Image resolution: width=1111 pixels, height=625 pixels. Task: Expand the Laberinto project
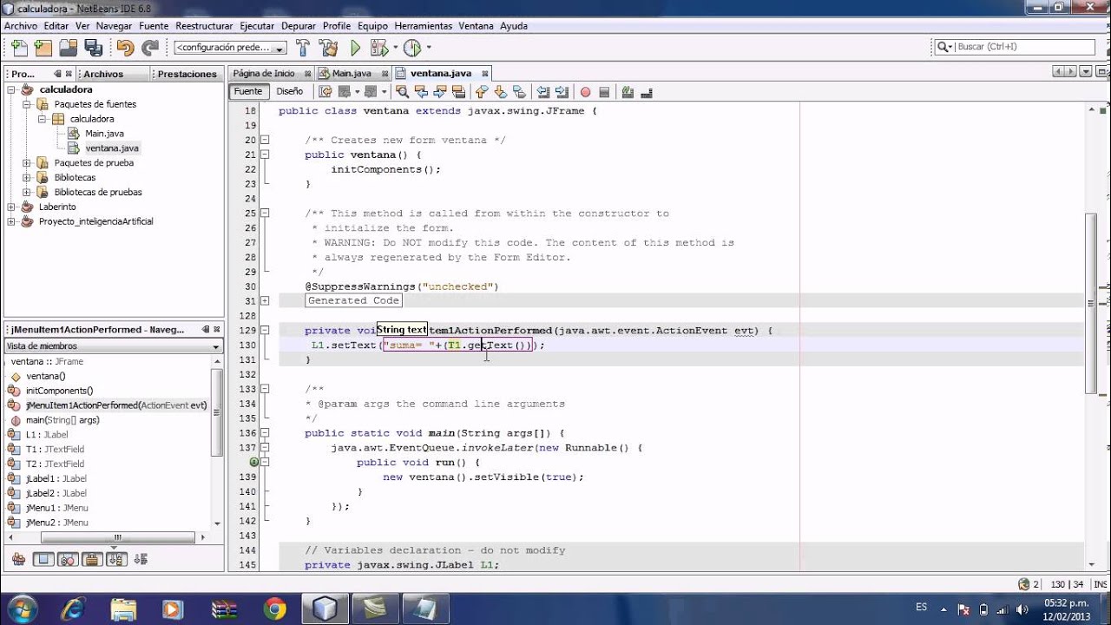pos(11,207)
